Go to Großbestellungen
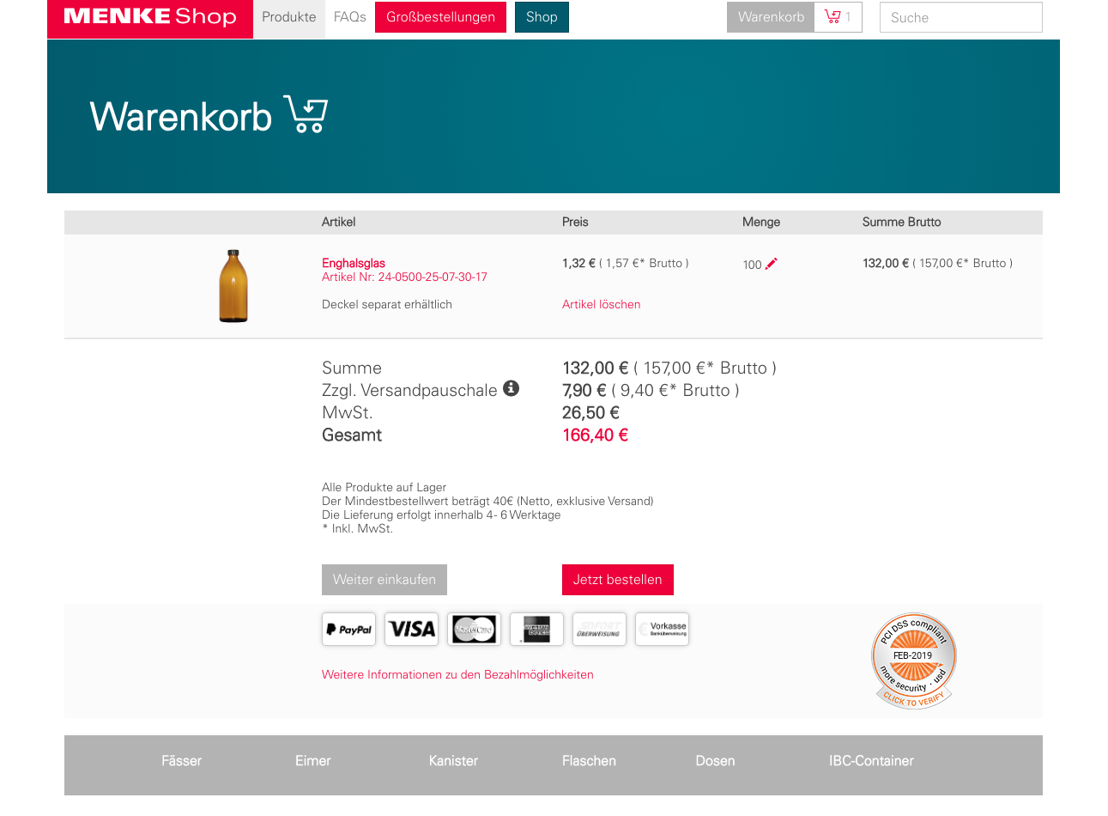 (440, 17)
